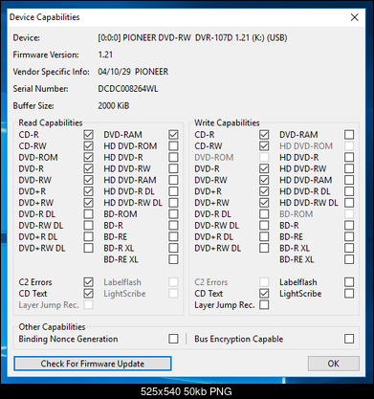The height and width of the screenshot is (399, 374).
Task: Toggle BD-RE XL checkbox under Write Capabilities
Action: [349, 259]
